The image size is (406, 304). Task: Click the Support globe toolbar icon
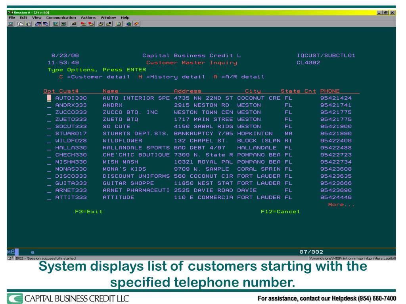point(129,24)
